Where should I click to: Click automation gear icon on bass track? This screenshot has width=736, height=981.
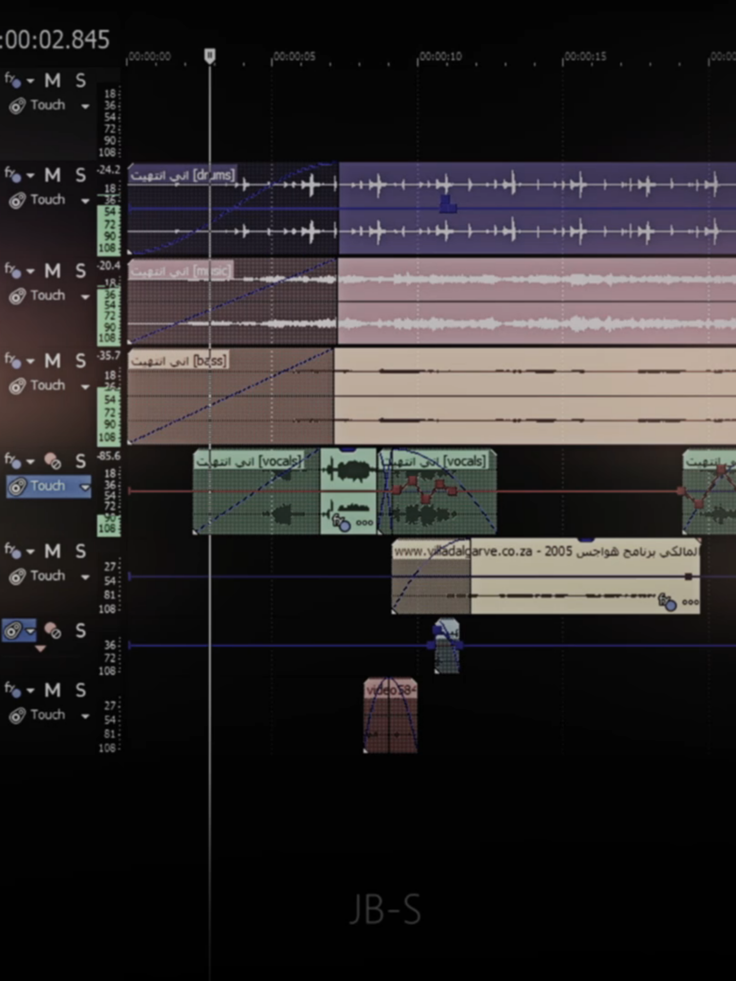point(17,386)
